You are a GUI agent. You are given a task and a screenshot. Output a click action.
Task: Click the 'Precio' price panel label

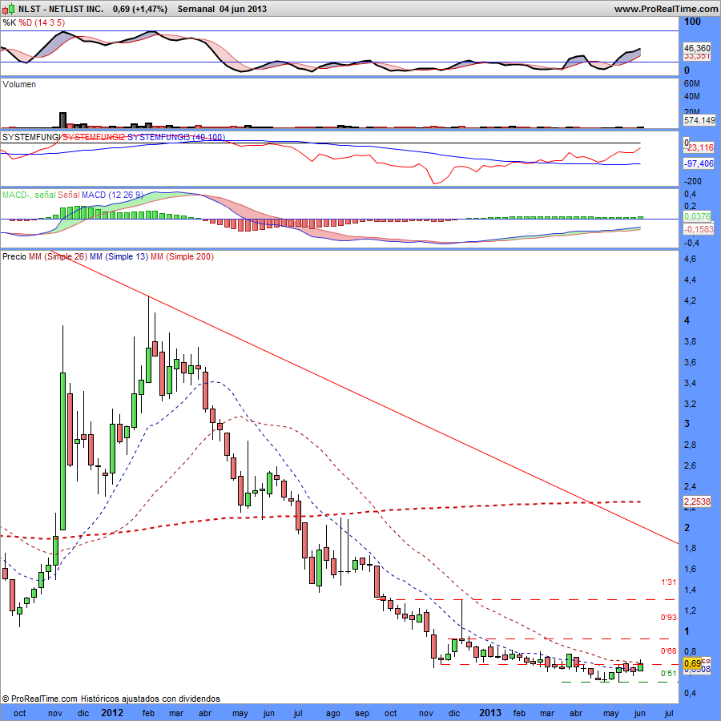click(14, 256)
